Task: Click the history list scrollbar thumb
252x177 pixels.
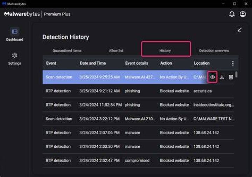Action: (x=236, y=74)
